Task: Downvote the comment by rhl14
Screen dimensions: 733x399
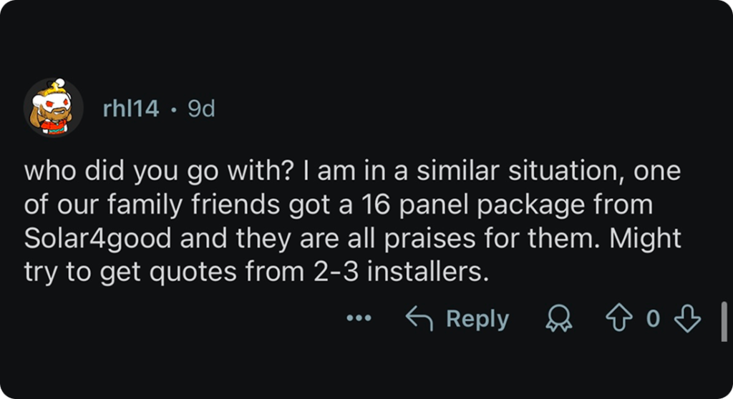Action: pos(687,319)
